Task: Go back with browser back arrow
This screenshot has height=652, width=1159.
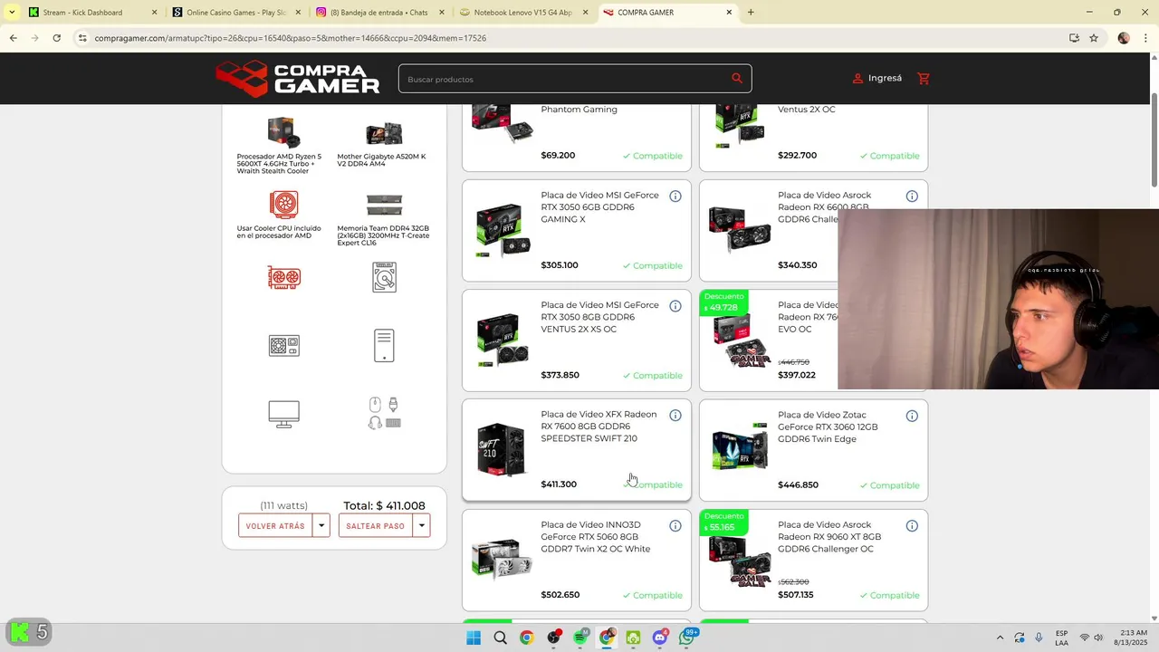Action: 13,38
